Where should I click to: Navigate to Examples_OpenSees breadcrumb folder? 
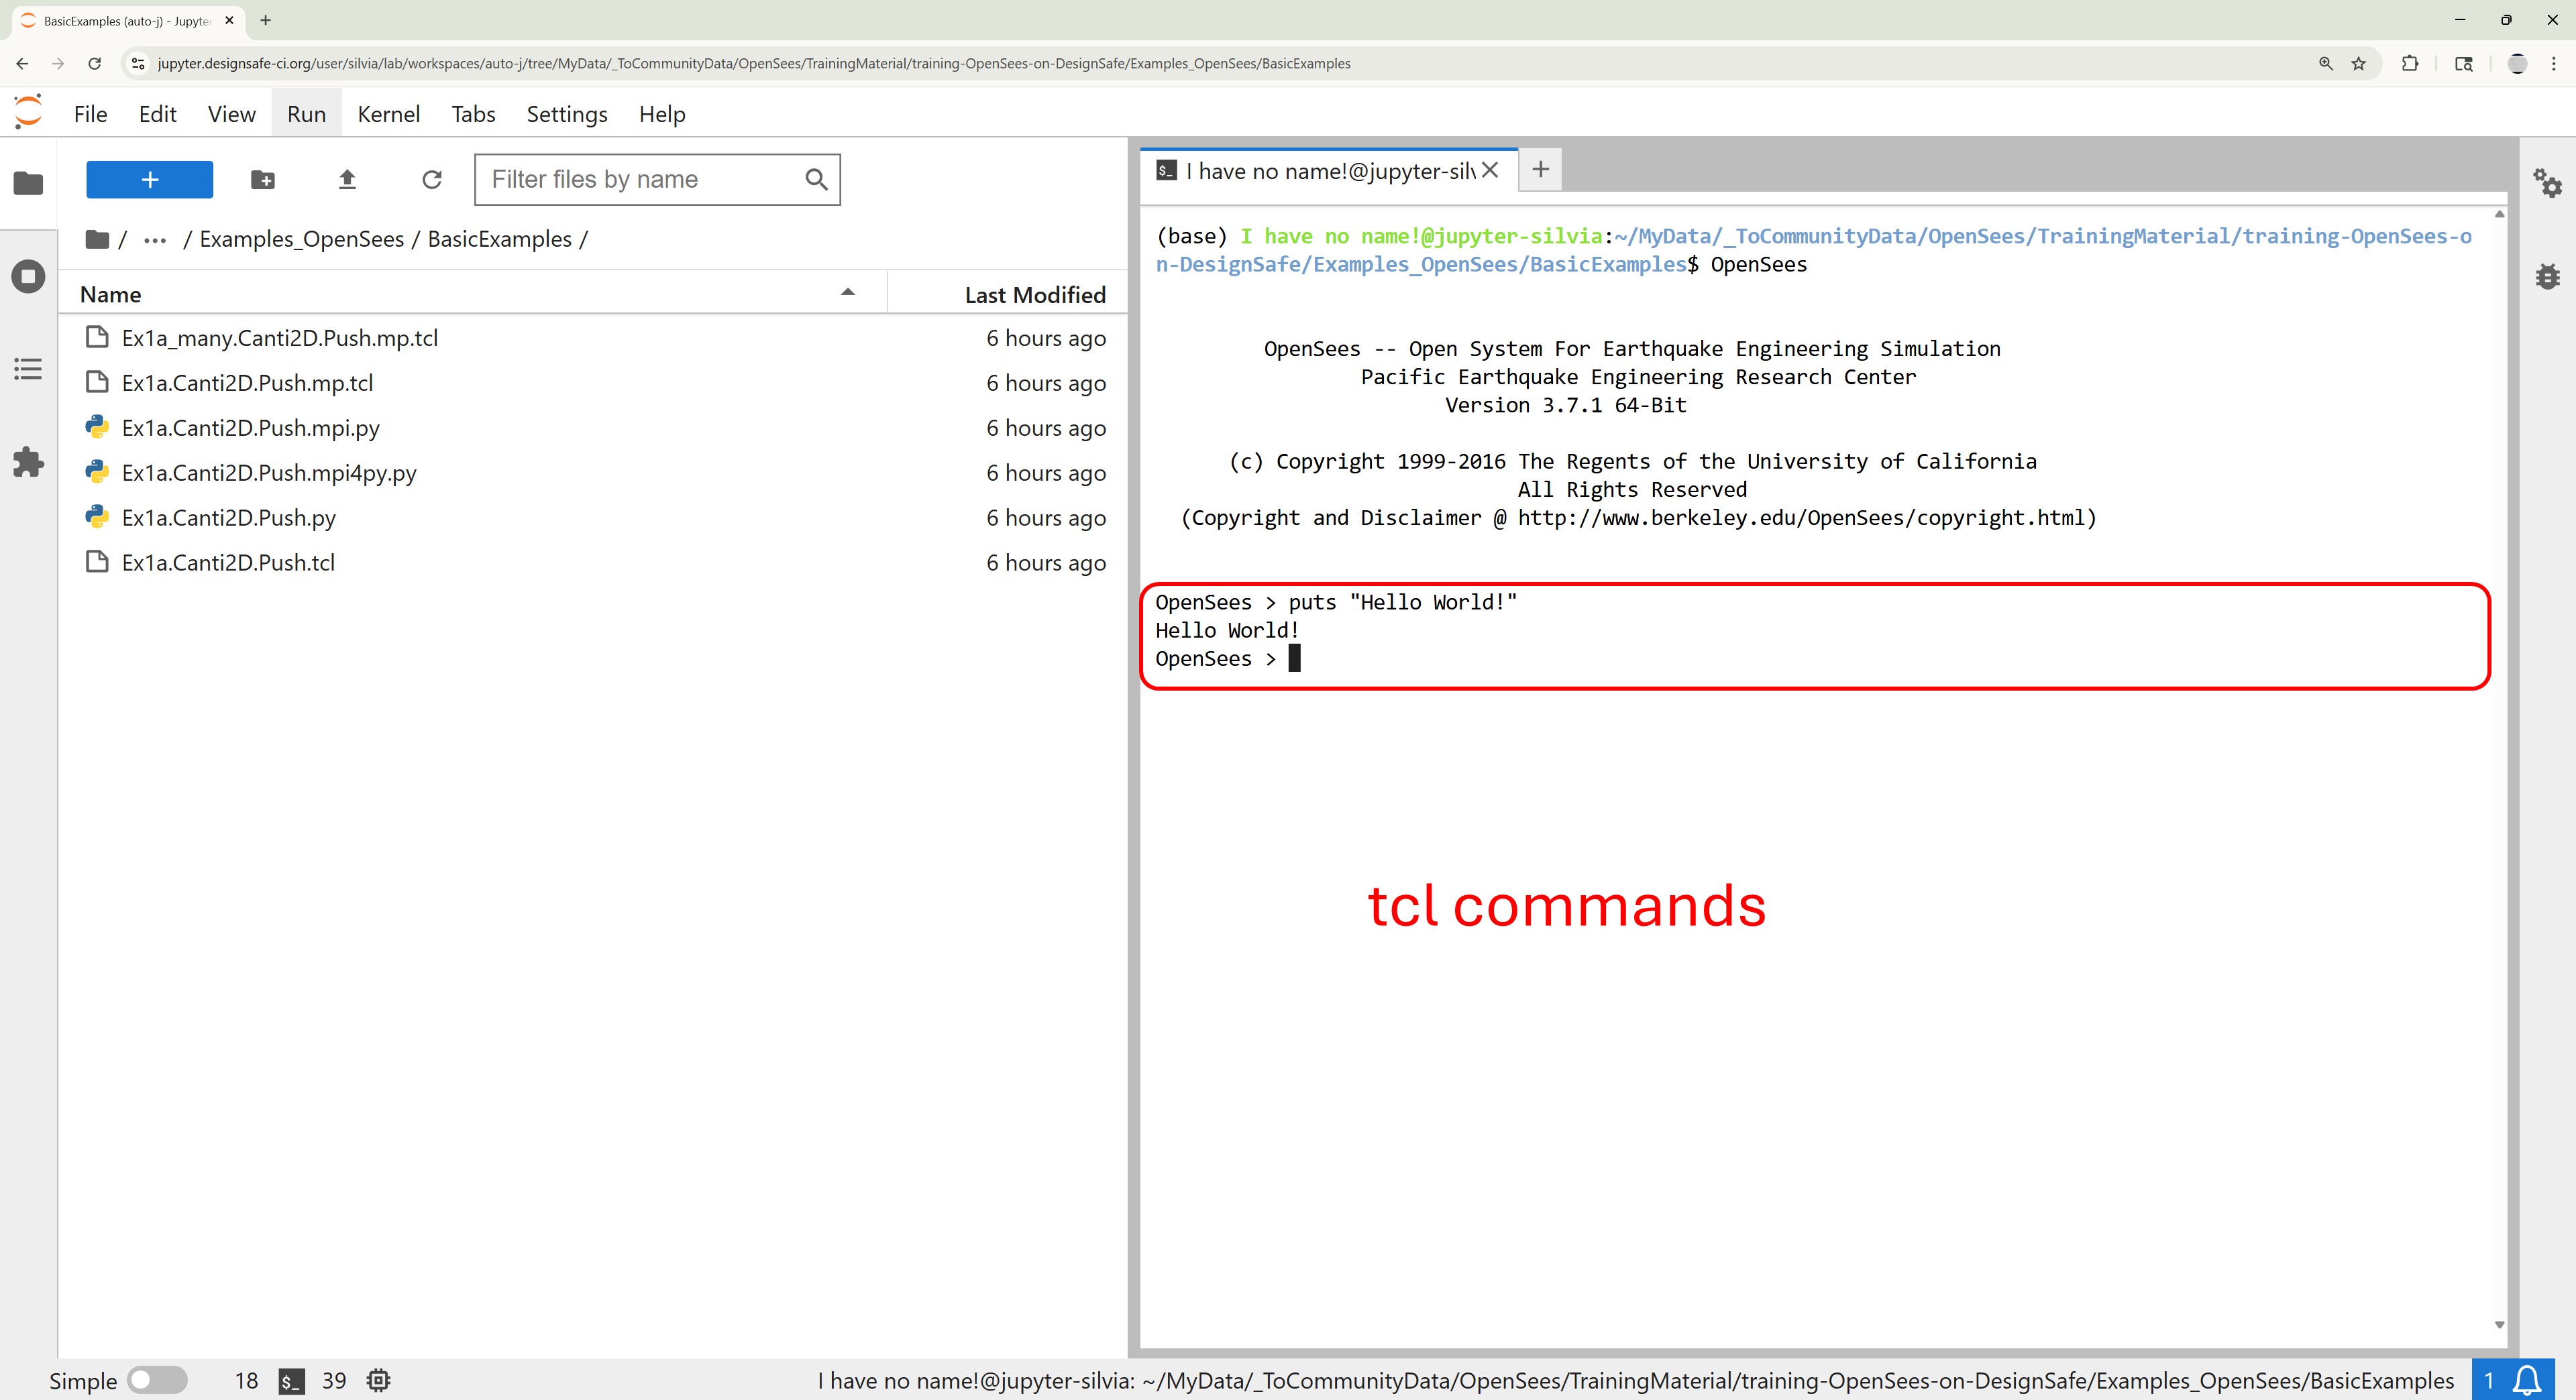point(301,240)
